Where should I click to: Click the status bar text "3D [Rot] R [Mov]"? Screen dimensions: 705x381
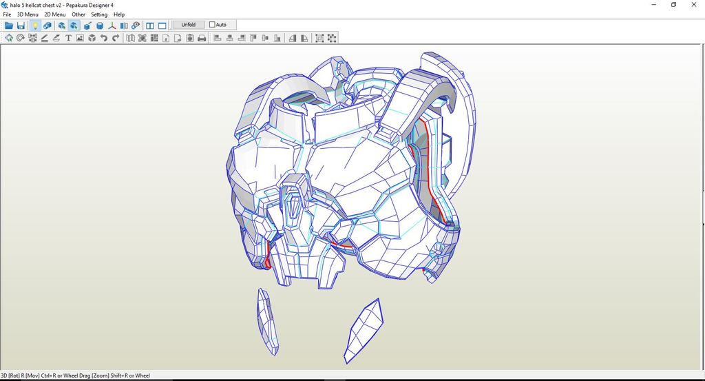click(20, 375)
